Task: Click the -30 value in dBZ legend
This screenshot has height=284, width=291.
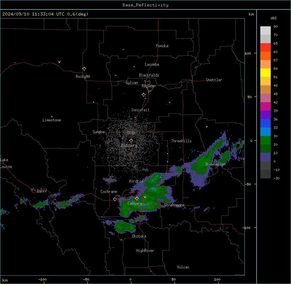Action: click(x=276, y=178)
